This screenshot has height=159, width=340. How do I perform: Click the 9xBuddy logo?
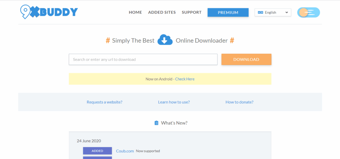(49, 12)
